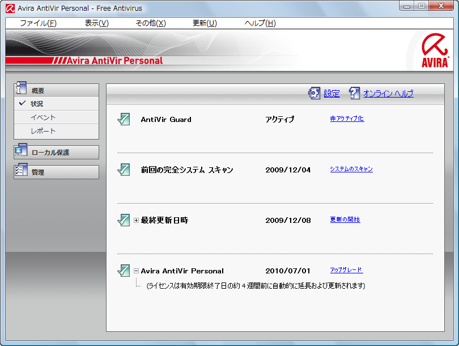Click the 前回の完全システム スキャン label

[x=187, y=170]
